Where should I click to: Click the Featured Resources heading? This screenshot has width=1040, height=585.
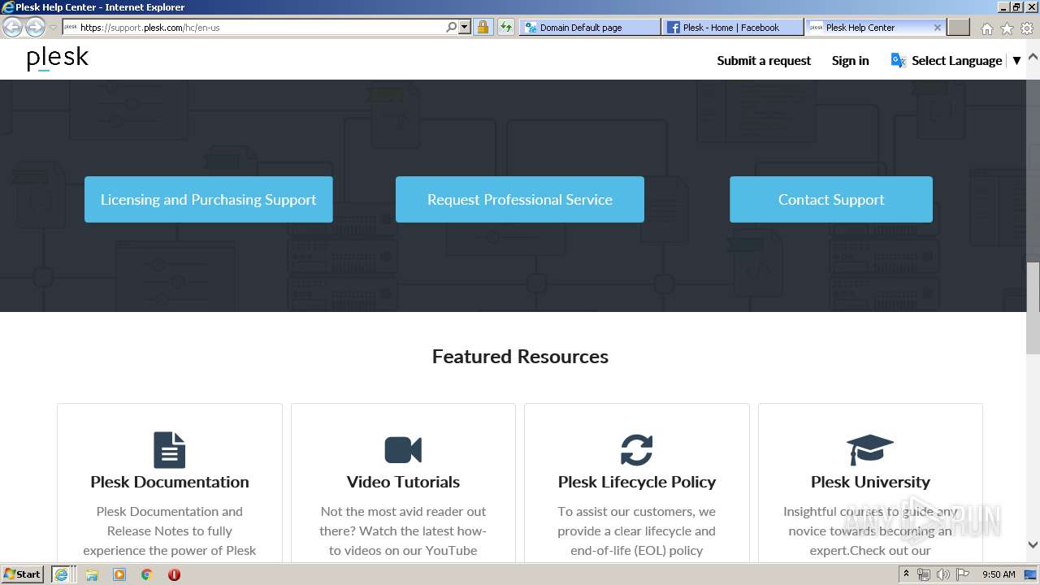[x=520, y=356]
